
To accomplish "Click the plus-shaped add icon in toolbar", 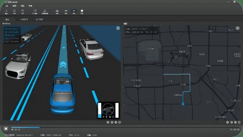I will pyautogui.click(x=6, y=12).
